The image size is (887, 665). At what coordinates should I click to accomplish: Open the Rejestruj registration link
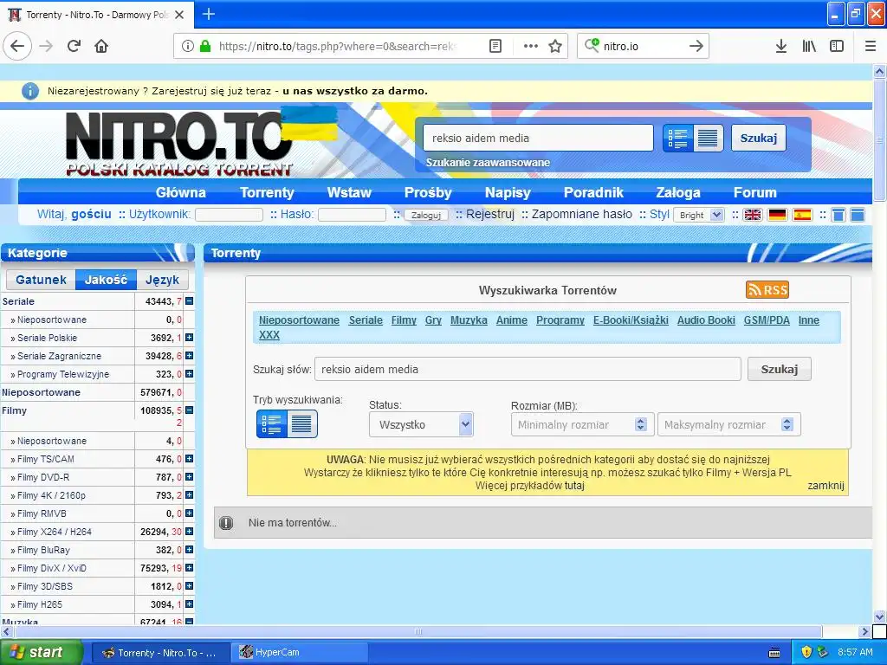(490, 215)
